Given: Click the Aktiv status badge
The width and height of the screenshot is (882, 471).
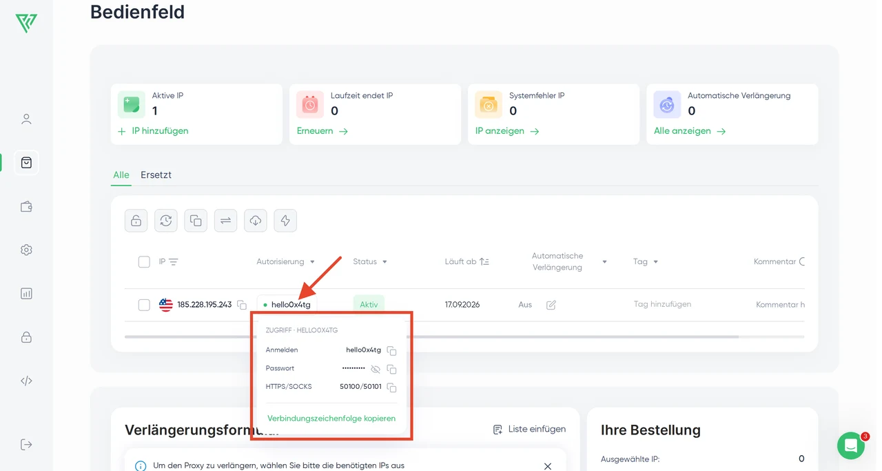Looking at the screenshot, I should click(369, 304).
